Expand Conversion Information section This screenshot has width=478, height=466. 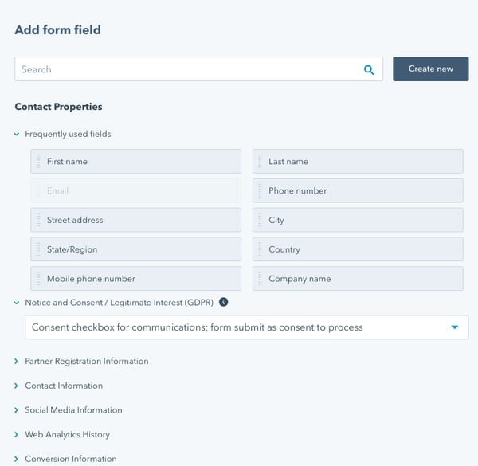17,459
